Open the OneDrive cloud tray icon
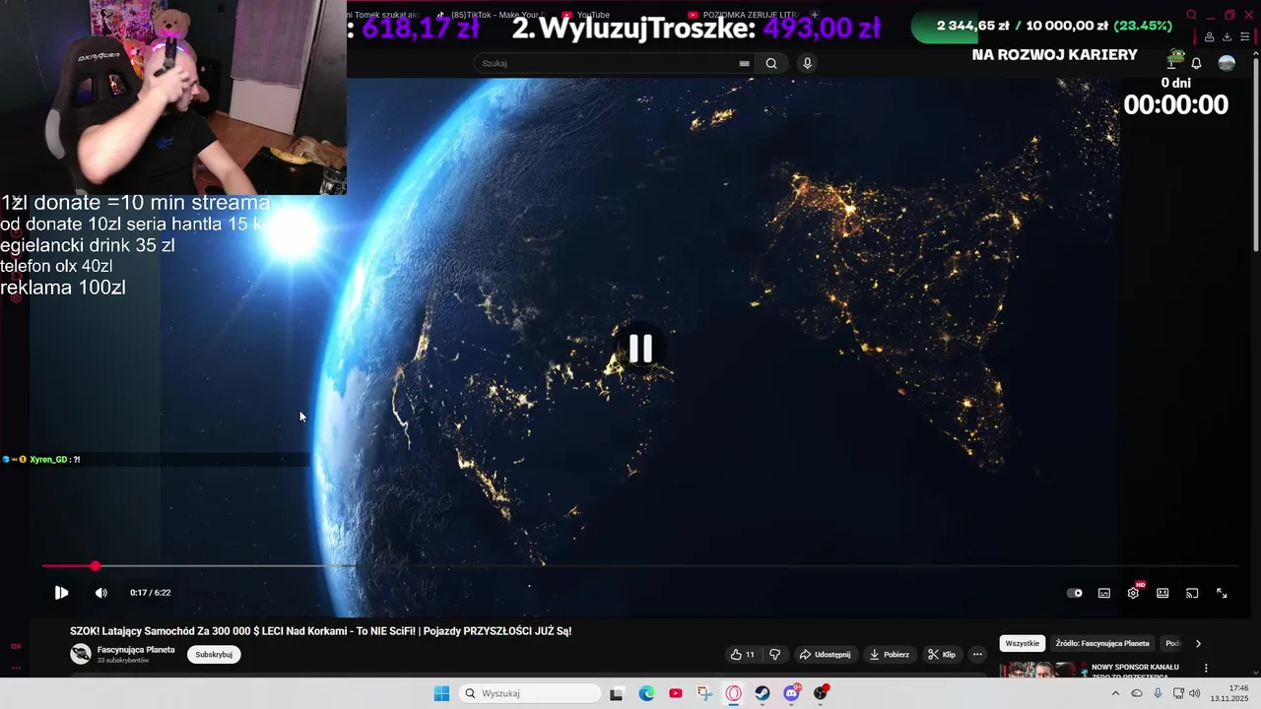The image size is (1261, 709). pyautogui.click(x=1136, y=693)
